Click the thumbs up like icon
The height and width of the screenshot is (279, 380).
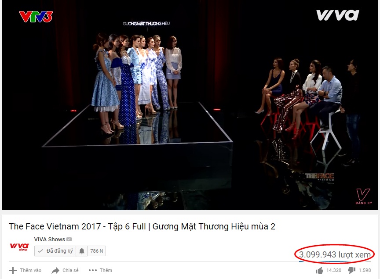[x=319, y=270]
